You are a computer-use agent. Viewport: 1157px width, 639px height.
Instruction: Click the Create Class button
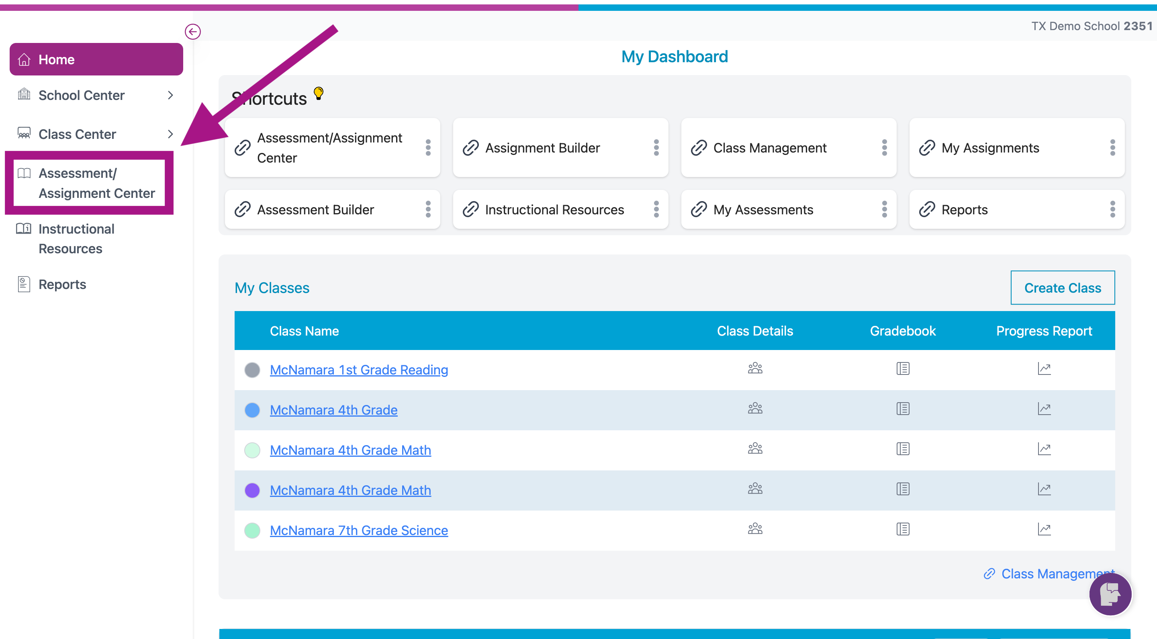click(x=1062, y=288)
